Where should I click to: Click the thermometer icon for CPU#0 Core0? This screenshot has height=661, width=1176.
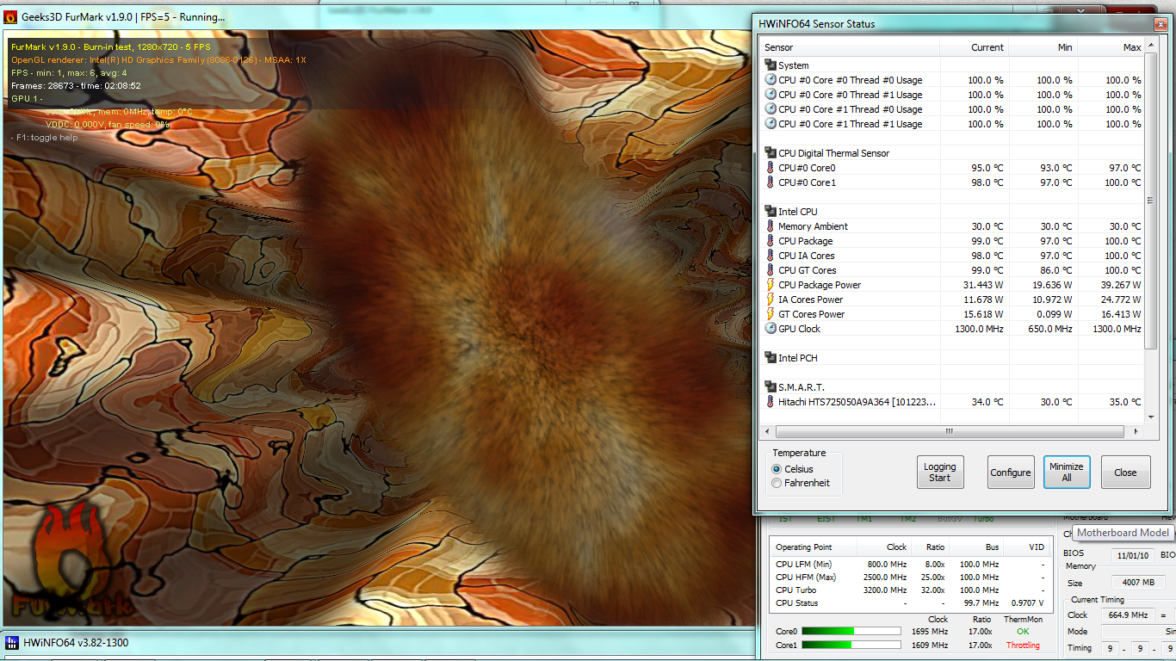pos(771,168)
